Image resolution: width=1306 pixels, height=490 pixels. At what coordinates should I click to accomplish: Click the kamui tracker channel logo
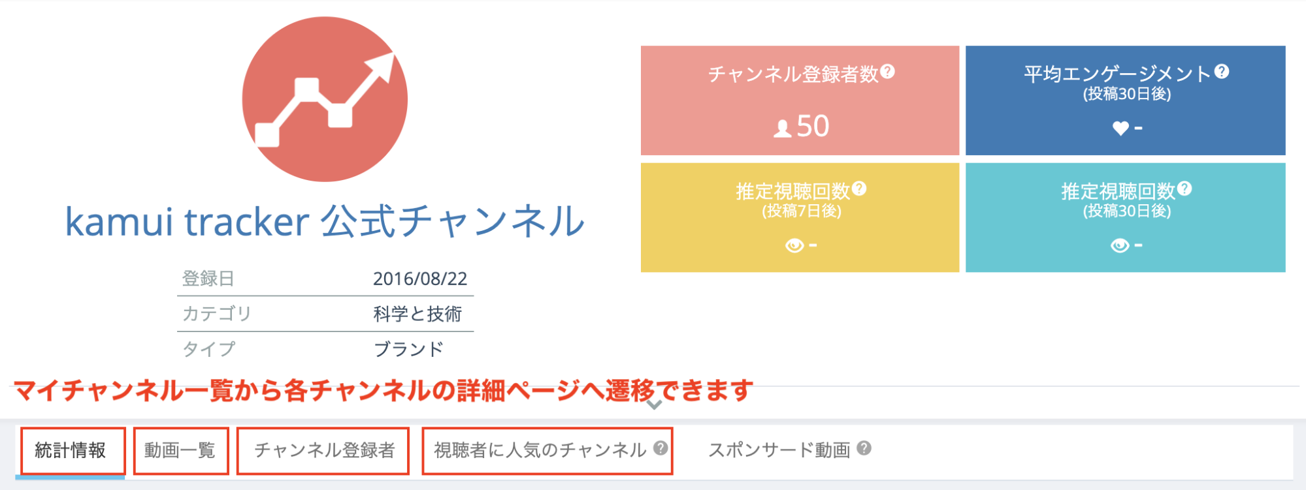coord(325,99)
